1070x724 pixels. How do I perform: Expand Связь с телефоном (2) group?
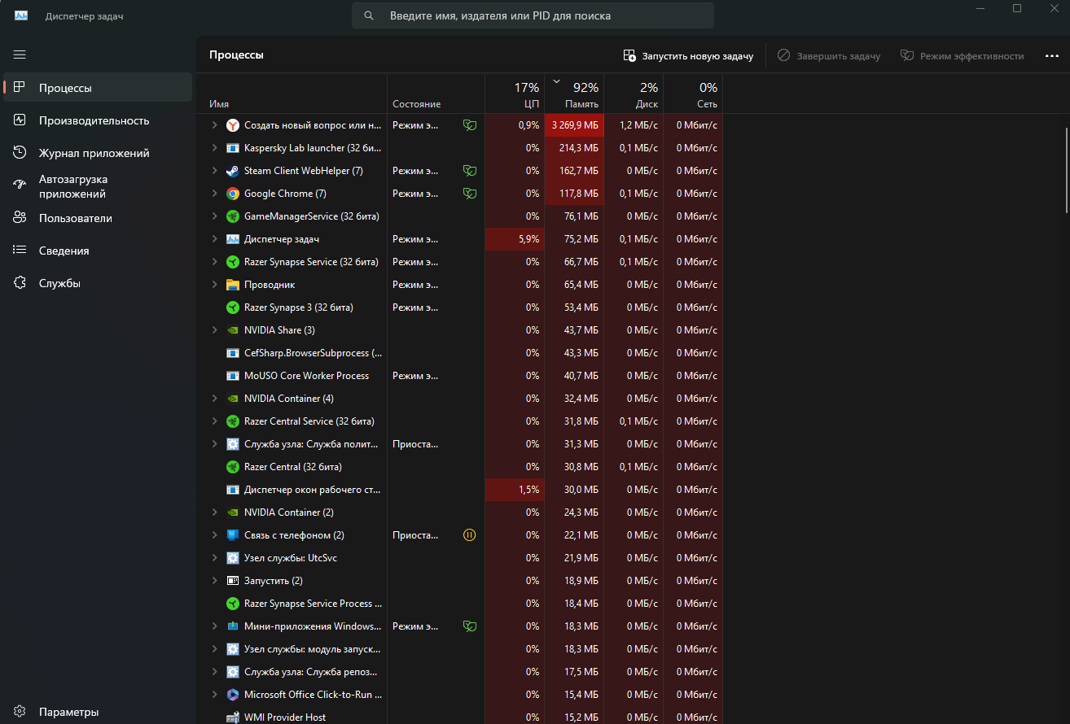[x=214, y=535]
